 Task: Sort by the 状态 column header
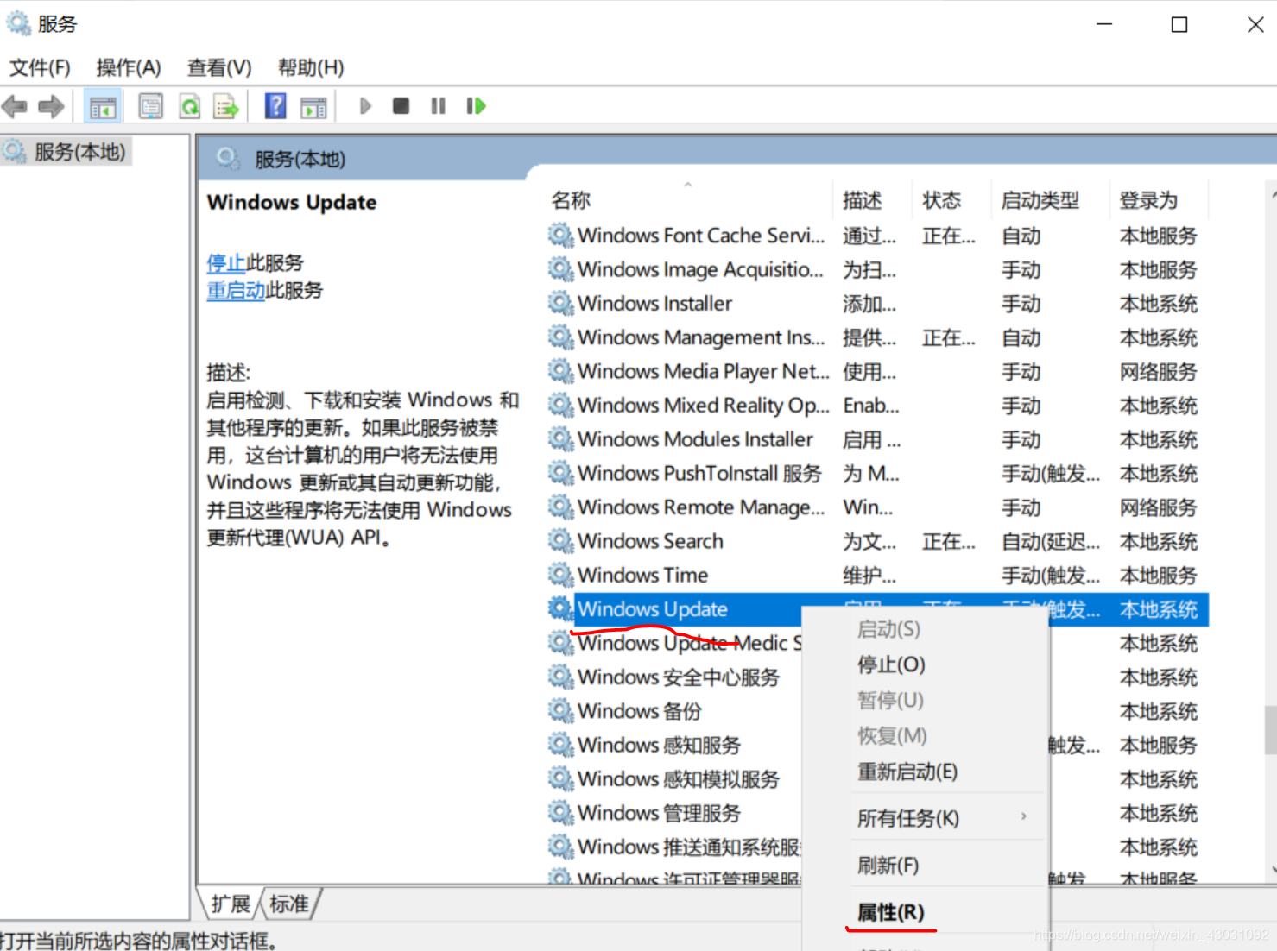click(951, 200)
